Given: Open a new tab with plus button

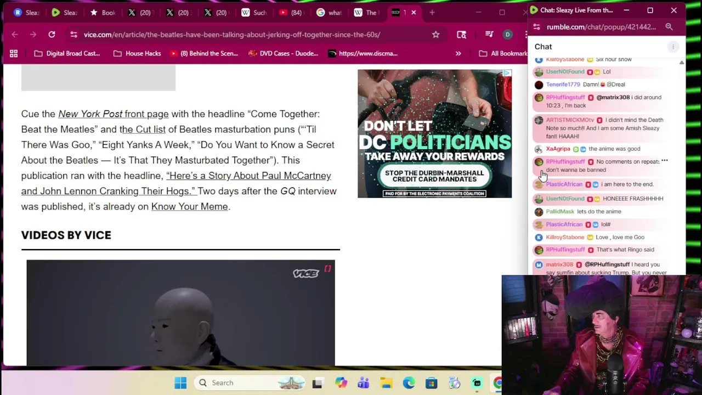Looking at the screenshot, I should click(432, 12).
